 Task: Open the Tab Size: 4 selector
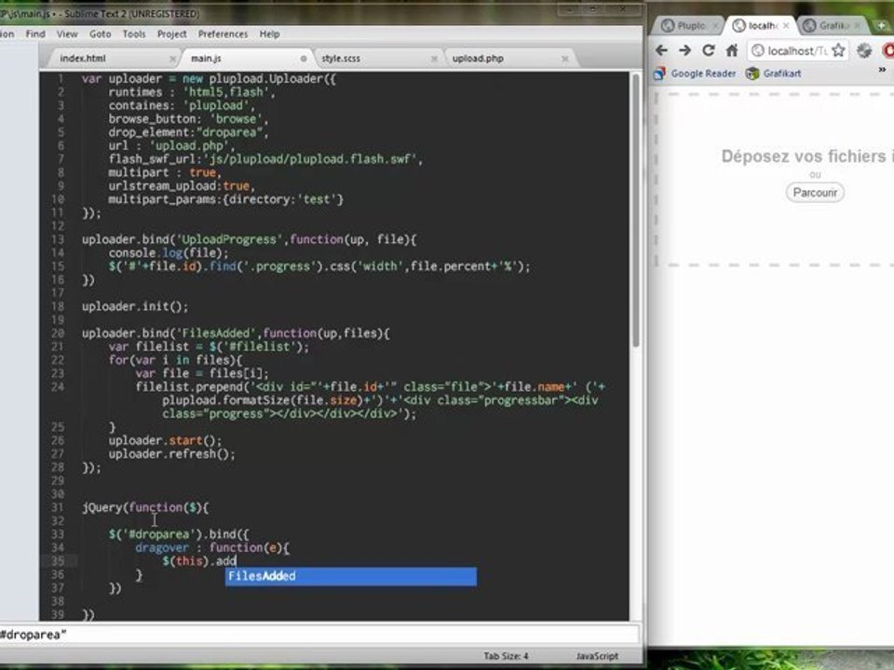click(x=506, y=656)
